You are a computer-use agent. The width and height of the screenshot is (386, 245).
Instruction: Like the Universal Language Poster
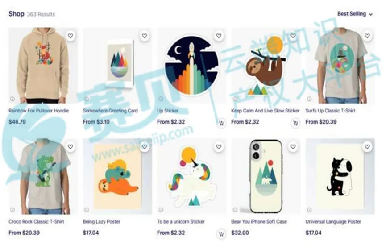pyautogui.click(x=367, y=147)
